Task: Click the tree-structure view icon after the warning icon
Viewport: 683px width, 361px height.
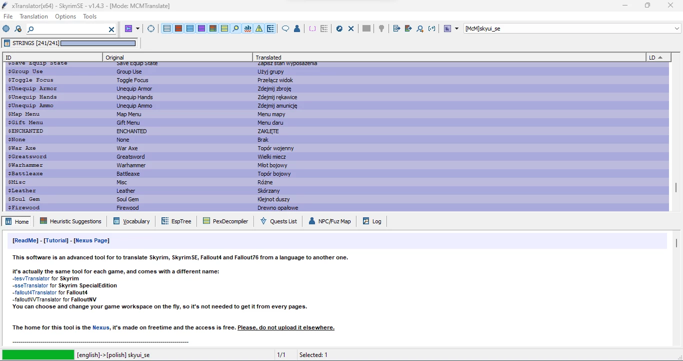Action: tap(270, 29)
